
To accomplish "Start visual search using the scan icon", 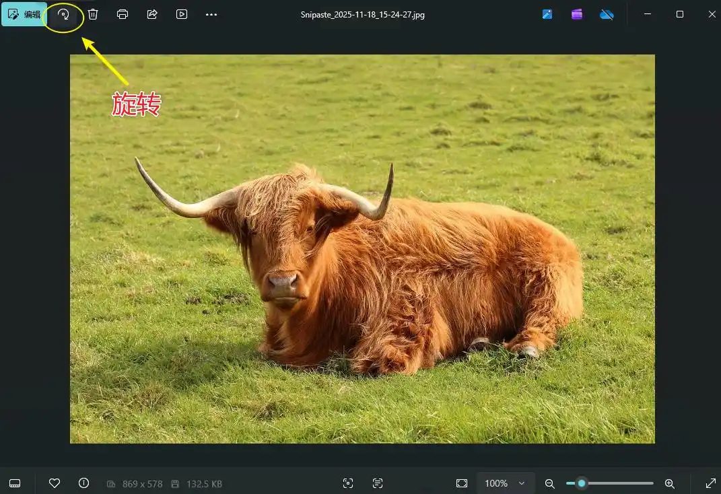I will point(348,483).
